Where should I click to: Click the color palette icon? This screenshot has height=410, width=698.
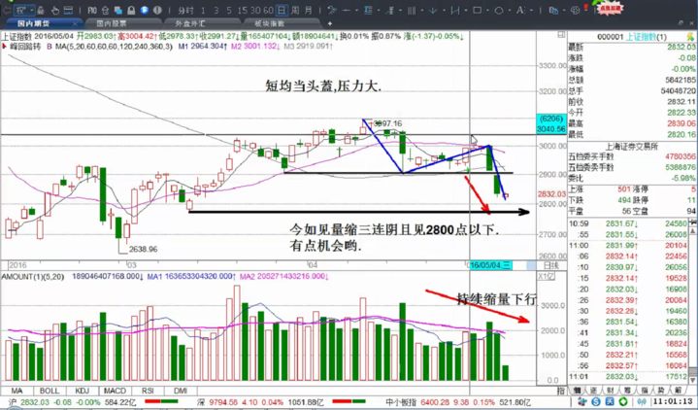575,11
